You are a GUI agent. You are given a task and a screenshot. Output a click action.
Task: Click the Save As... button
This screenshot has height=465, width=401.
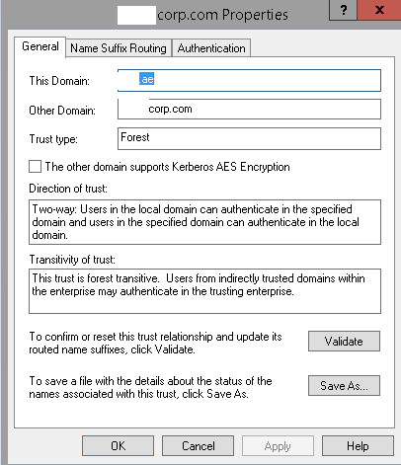click(344, 385)
